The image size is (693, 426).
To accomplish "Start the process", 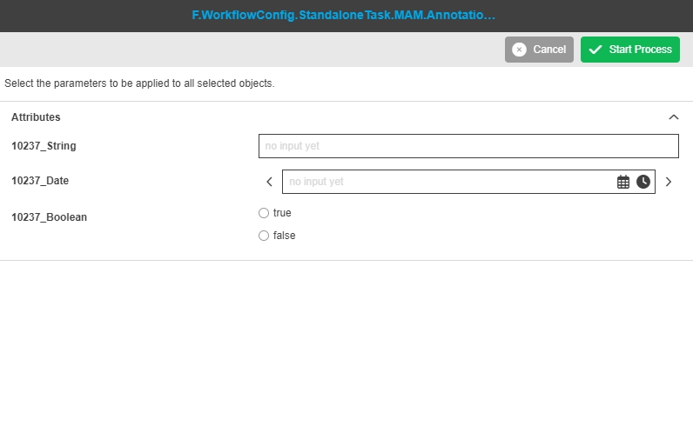I will click(630, 50).
